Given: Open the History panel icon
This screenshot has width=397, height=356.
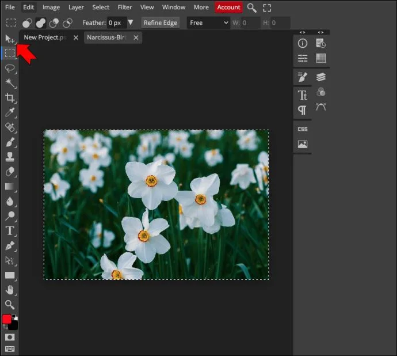Looking at the screenshot, I should pos(321,43).
